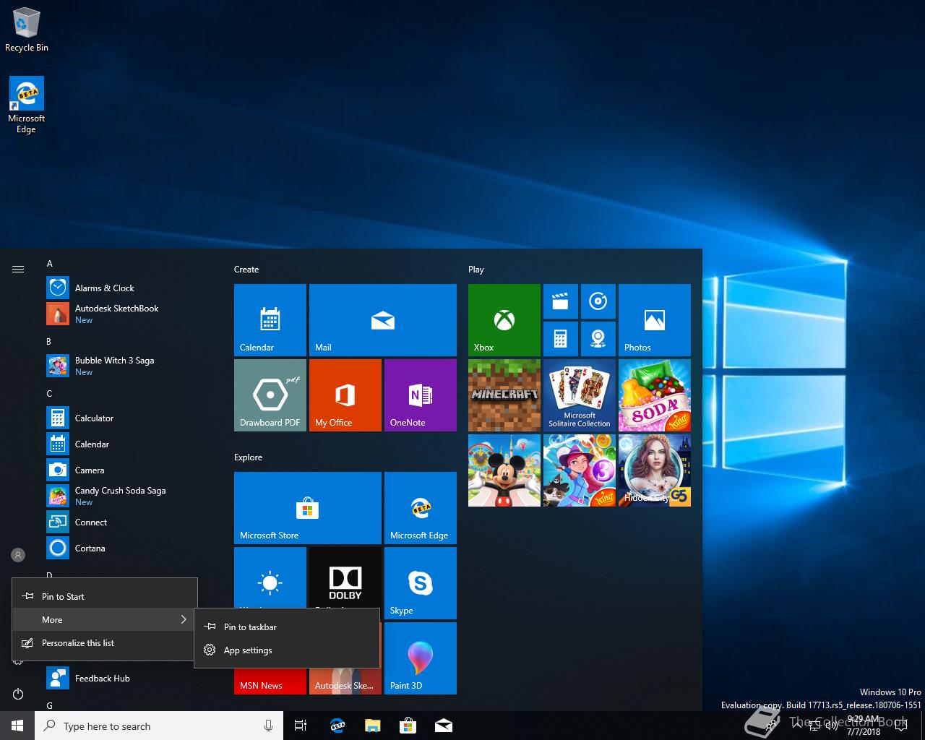Open Mail from the taskbar
Image resolution: width=925 pixels, height=740 pixels.
pos(444,726)
